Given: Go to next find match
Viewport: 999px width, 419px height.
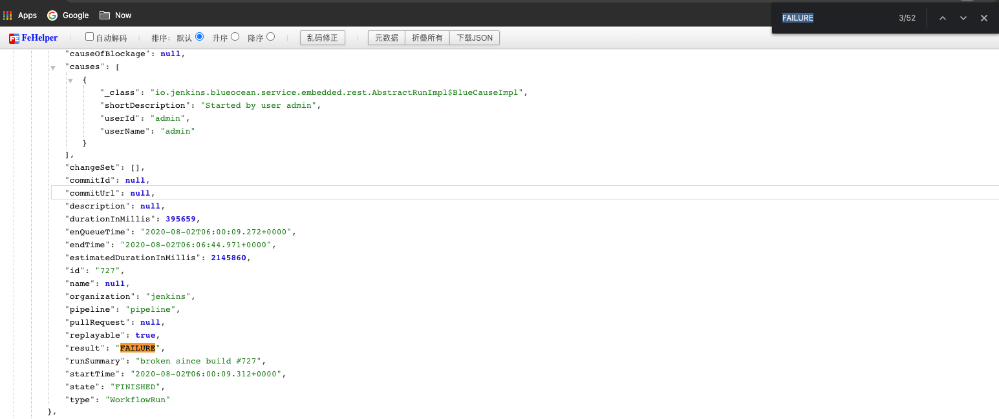Looking at the screenshot, I should 963,18.
